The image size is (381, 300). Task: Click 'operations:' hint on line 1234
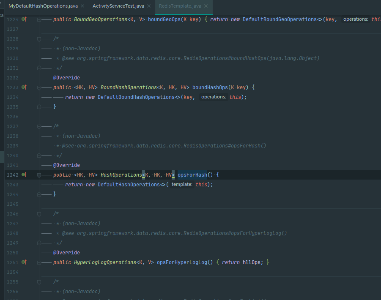point(214,97)
